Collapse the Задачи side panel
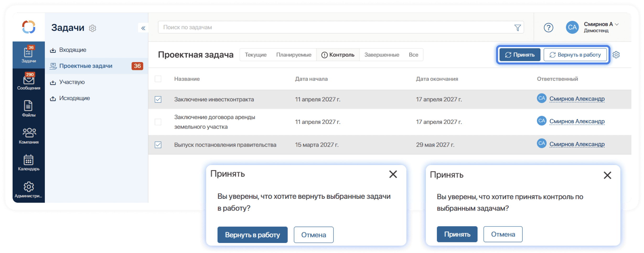The width and height of the screenshot is (644, 253). 143,28
